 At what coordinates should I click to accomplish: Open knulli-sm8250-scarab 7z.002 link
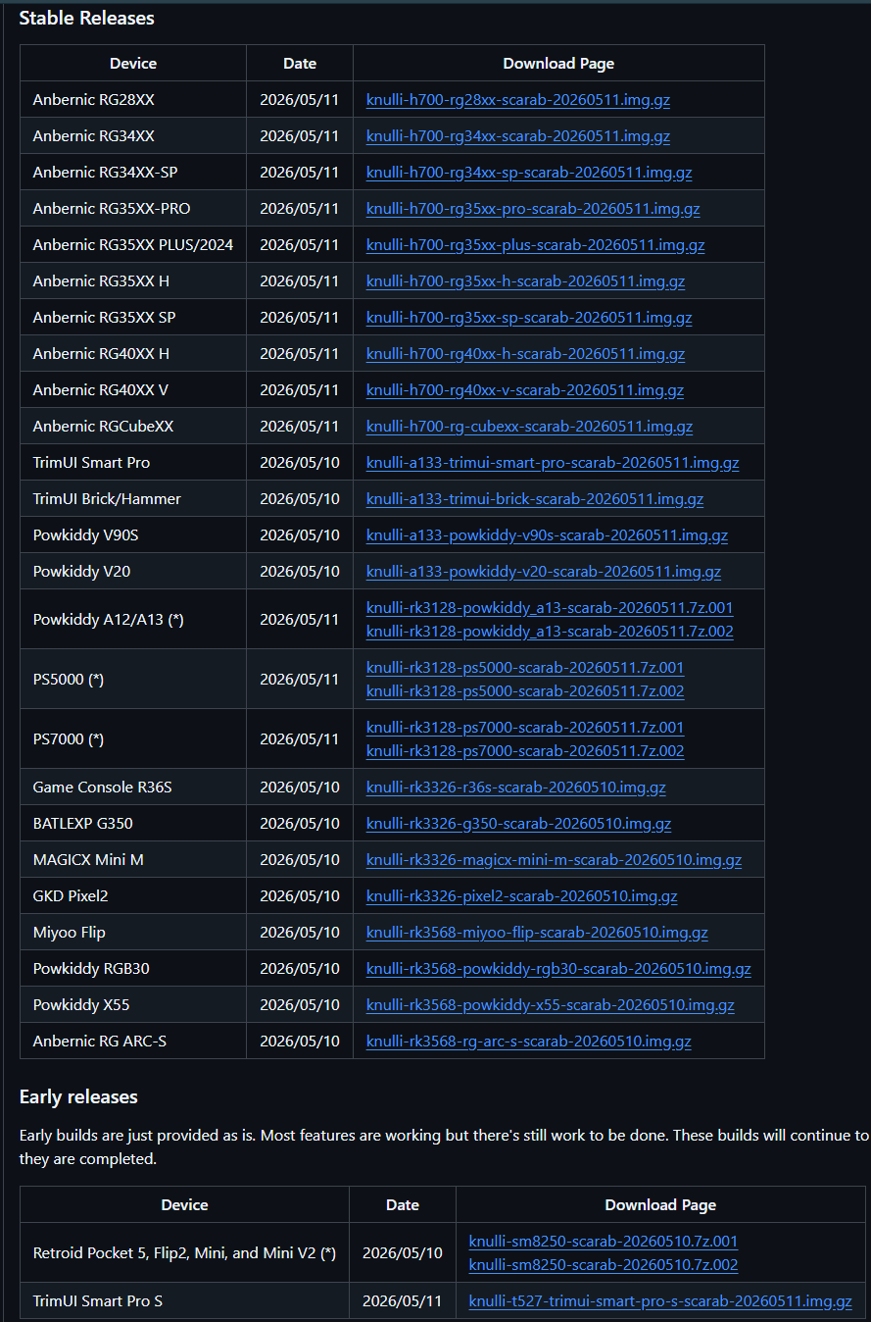pyautogui.click(x=604, y=1264)
